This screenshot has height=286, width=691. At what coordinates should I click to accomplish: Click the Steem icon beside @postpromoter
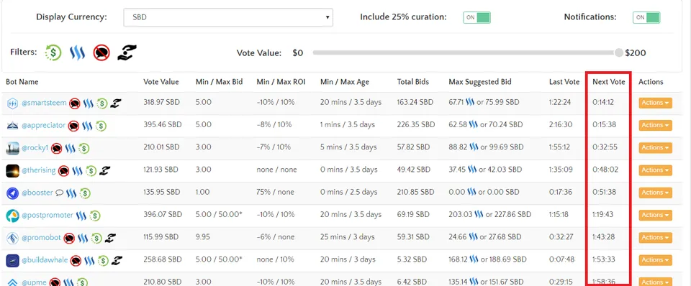(x=81, y=216)
